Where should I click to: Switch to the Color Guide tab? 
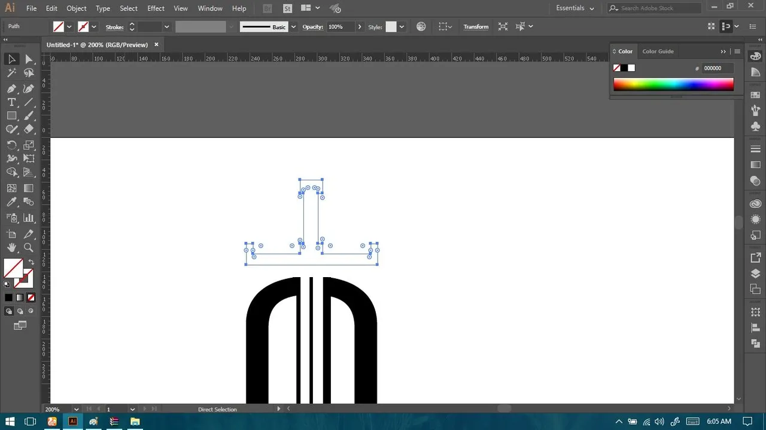658,51
